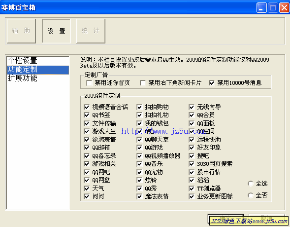Toggle QQ备忘录 checkbox

pyautogui.click(x=87, y=156)
